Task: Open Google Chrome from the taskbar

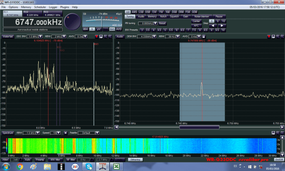Action: (x=20, y=167)
